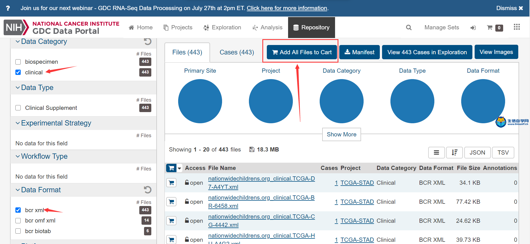Check the biospecimen checkbox

[x=18, y=62]
